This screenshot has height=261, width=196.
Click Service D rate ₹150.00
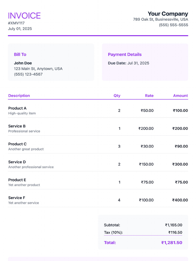tap(146, 164)
